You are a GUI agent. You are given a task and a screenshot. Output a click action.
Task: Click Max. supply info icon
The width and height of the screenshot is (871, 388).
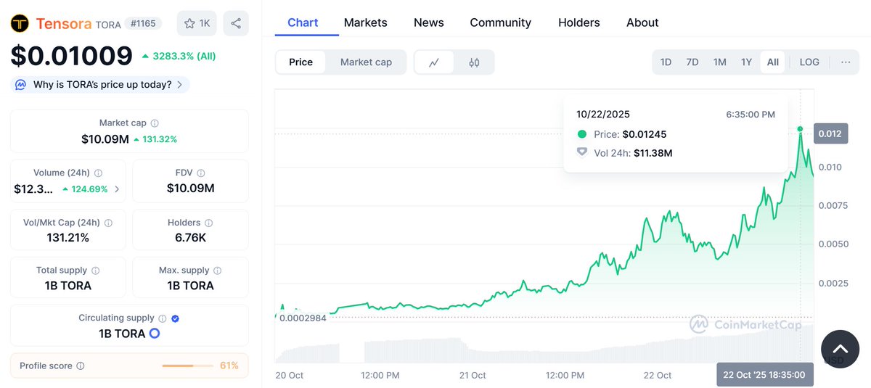[x=217, y=271]
